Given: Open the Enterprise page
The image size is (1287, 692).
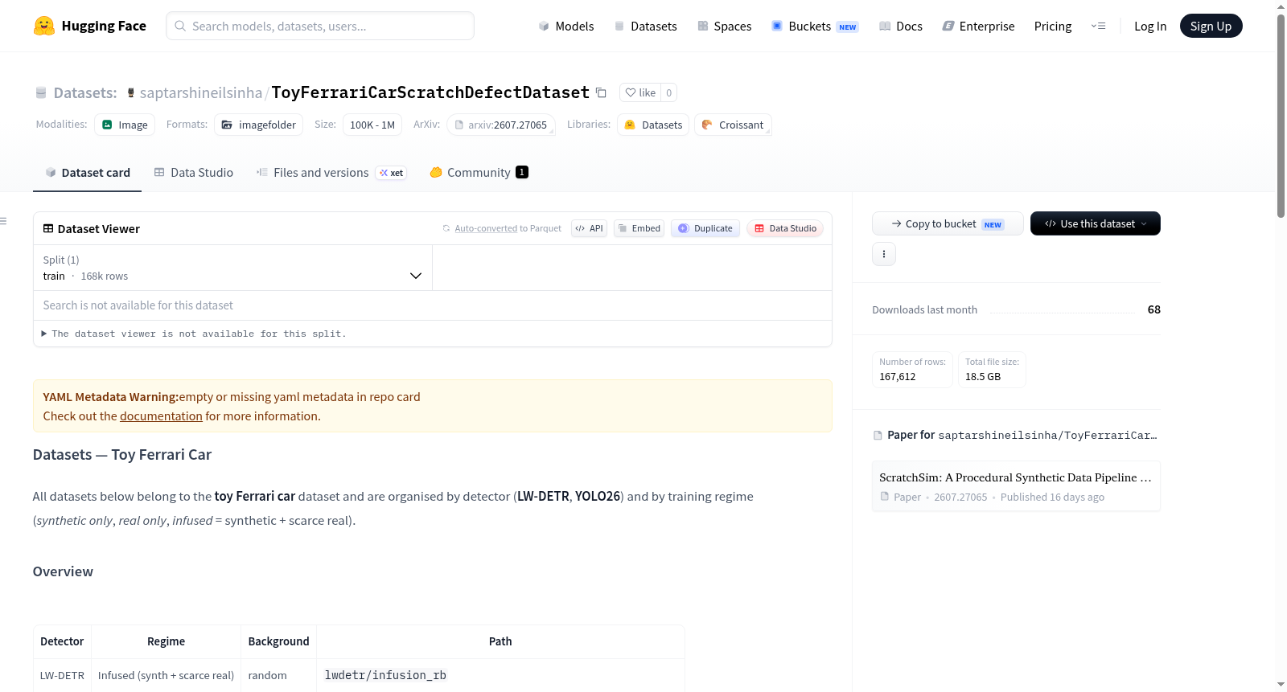Looking at the screenshot, I should 979,26.
